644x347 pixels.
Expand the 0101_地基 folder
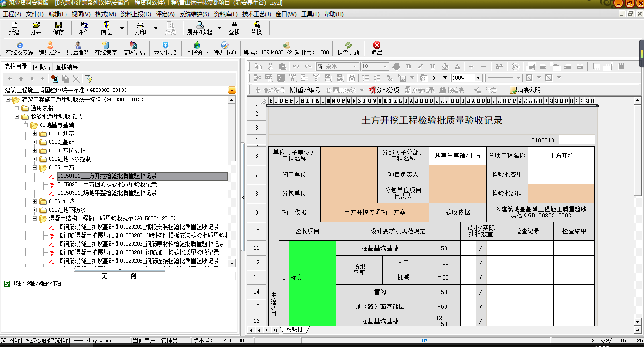[x=35, y=134]
